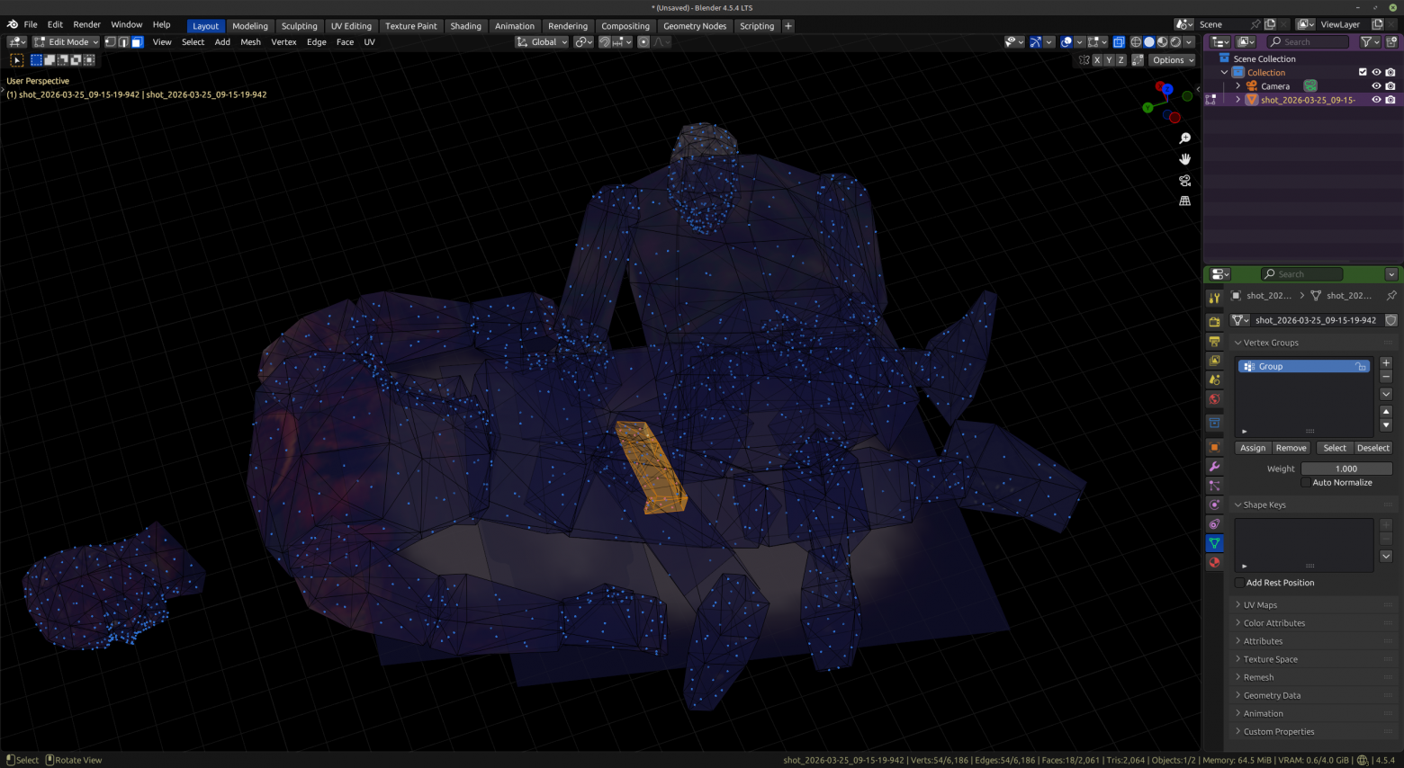Toggle camera view gizmo icon
The height and width of the screenshot is (768, 1404).
pyautogui.click(x=1184, y=181)
